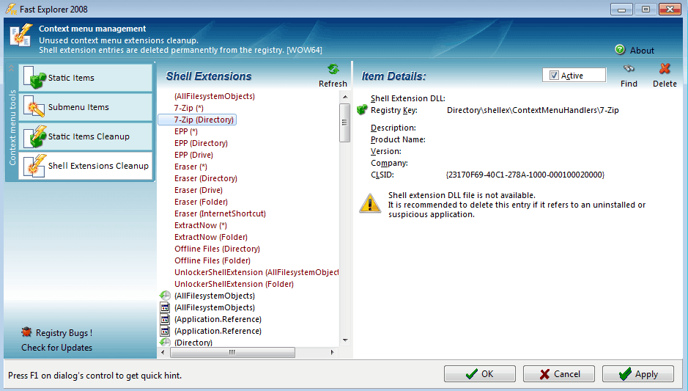Select the EPP (*) entry
688x391 pixels.
[186, 131]
